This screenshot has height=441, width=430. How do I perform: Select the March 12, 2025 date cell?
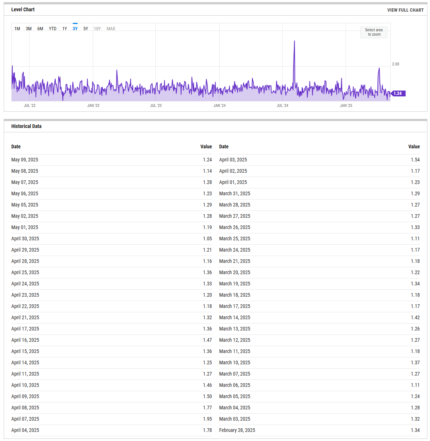[235, 340]
